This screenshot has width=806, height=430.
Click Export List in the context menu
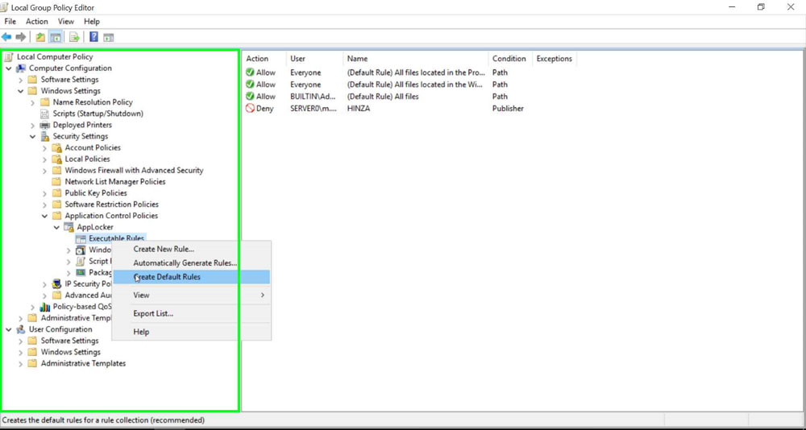(x=153, y=313)
